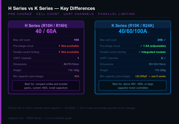Click the K Series 'Best for' above 48V box
This screenshot has width=179, height=124.
point(132,85)
